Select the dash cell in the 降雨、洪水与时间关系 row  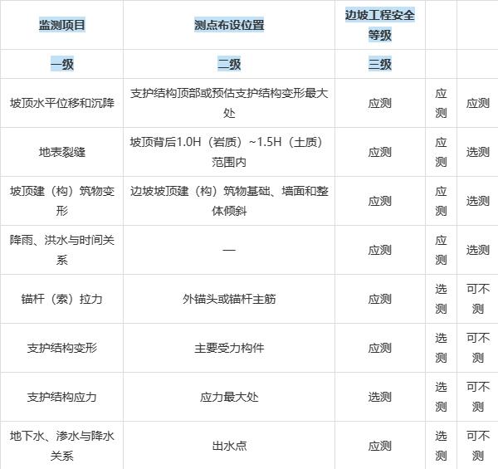click(x=229, y=250)
